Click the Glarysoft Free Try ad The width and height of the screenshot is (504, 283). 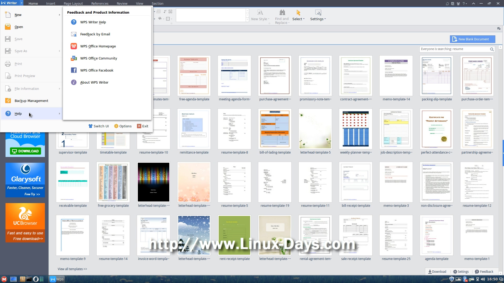(25, 180)
